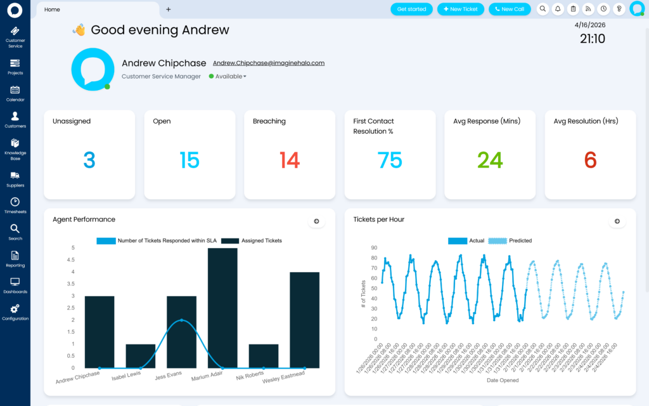Go to the Calendar view
The height and width of the screenshot is (406, 649).
point(15,93)
